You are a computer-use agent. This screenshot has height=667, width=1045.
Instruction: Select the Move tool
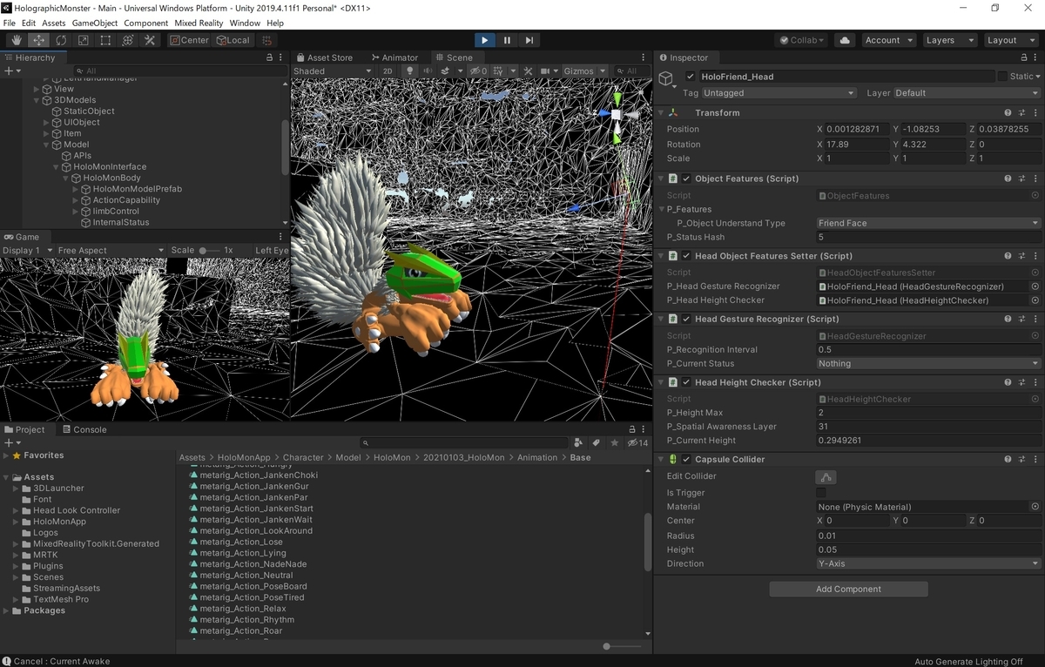coord(39,40)
